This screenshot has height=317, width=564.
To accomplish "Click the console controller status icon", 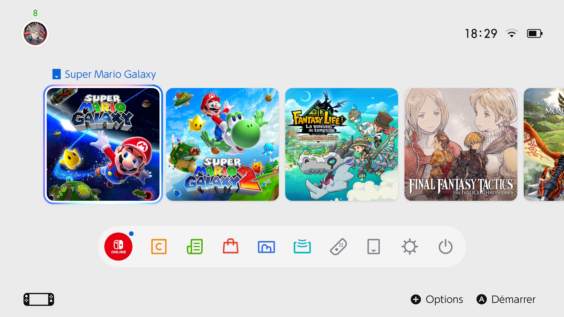I will pyautogui.click(x=39, y=299).
